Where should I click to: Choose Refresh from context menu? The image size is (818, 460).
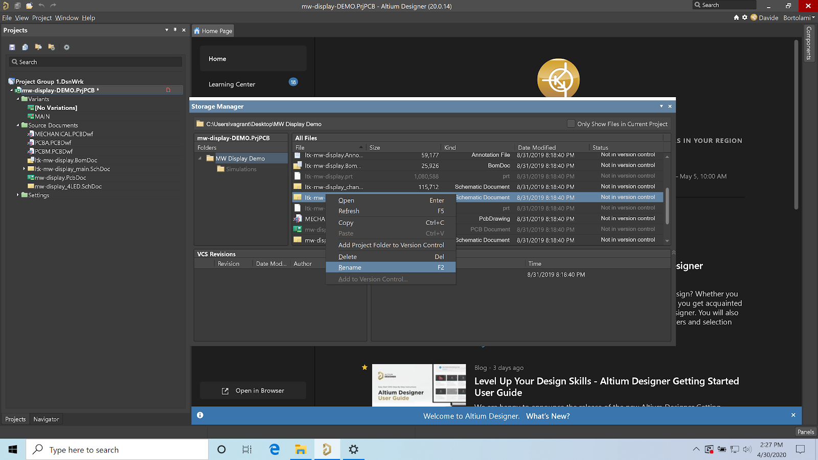coord(391,211)
